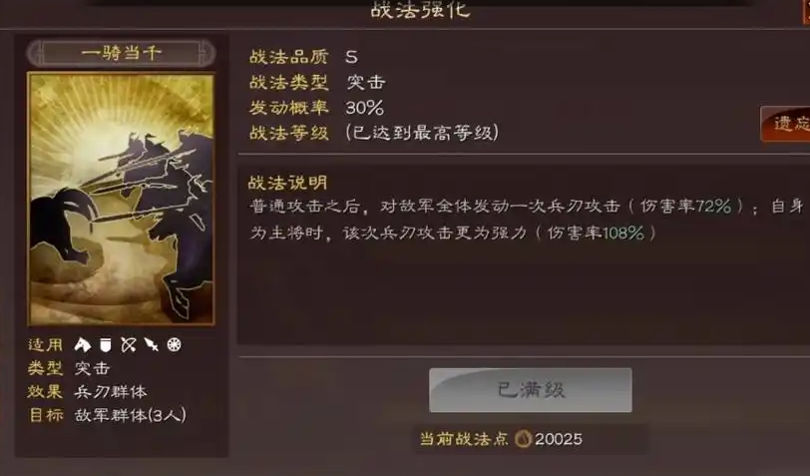This screenshot has width=810, height=476.
Task: Click the 兵刃群体 effect text
Action: pyautogui.click(x=111, y=392)
